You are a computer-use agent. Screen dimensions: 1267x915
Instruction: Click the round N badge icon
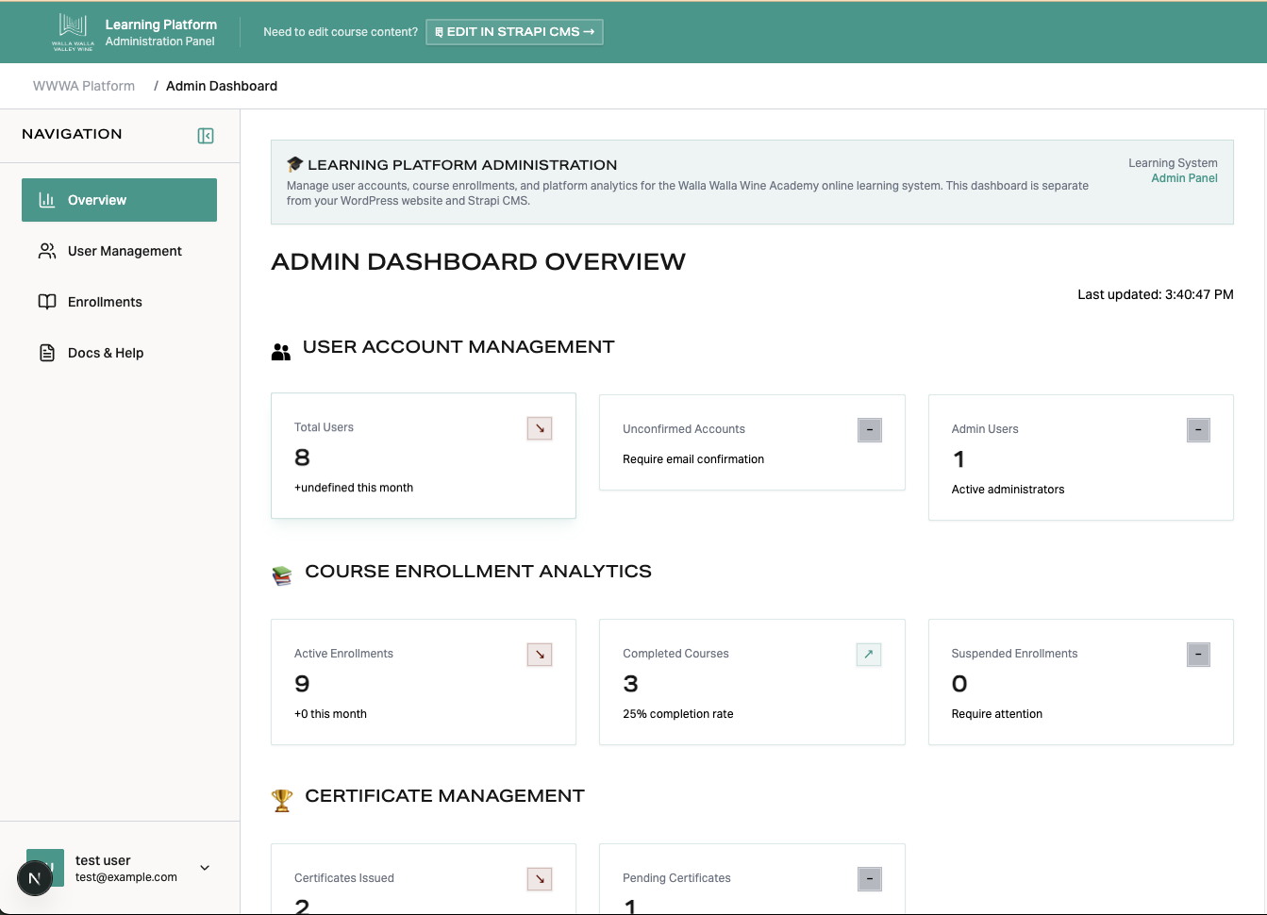(35, 878)
